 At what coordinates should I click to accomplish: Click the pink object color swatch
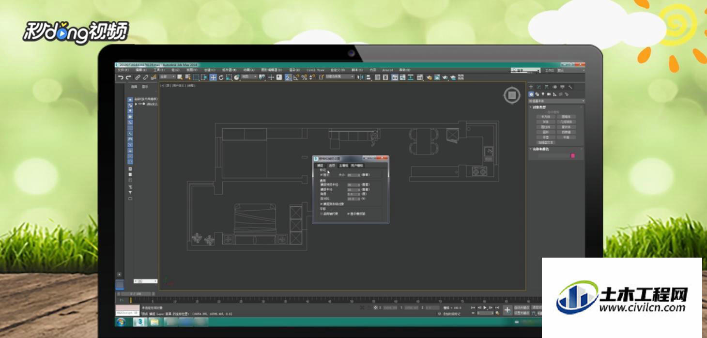(x=573, y=156)
